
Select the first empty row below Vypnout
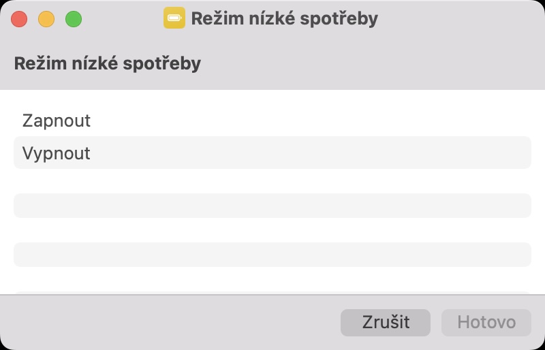pos(272,205)
